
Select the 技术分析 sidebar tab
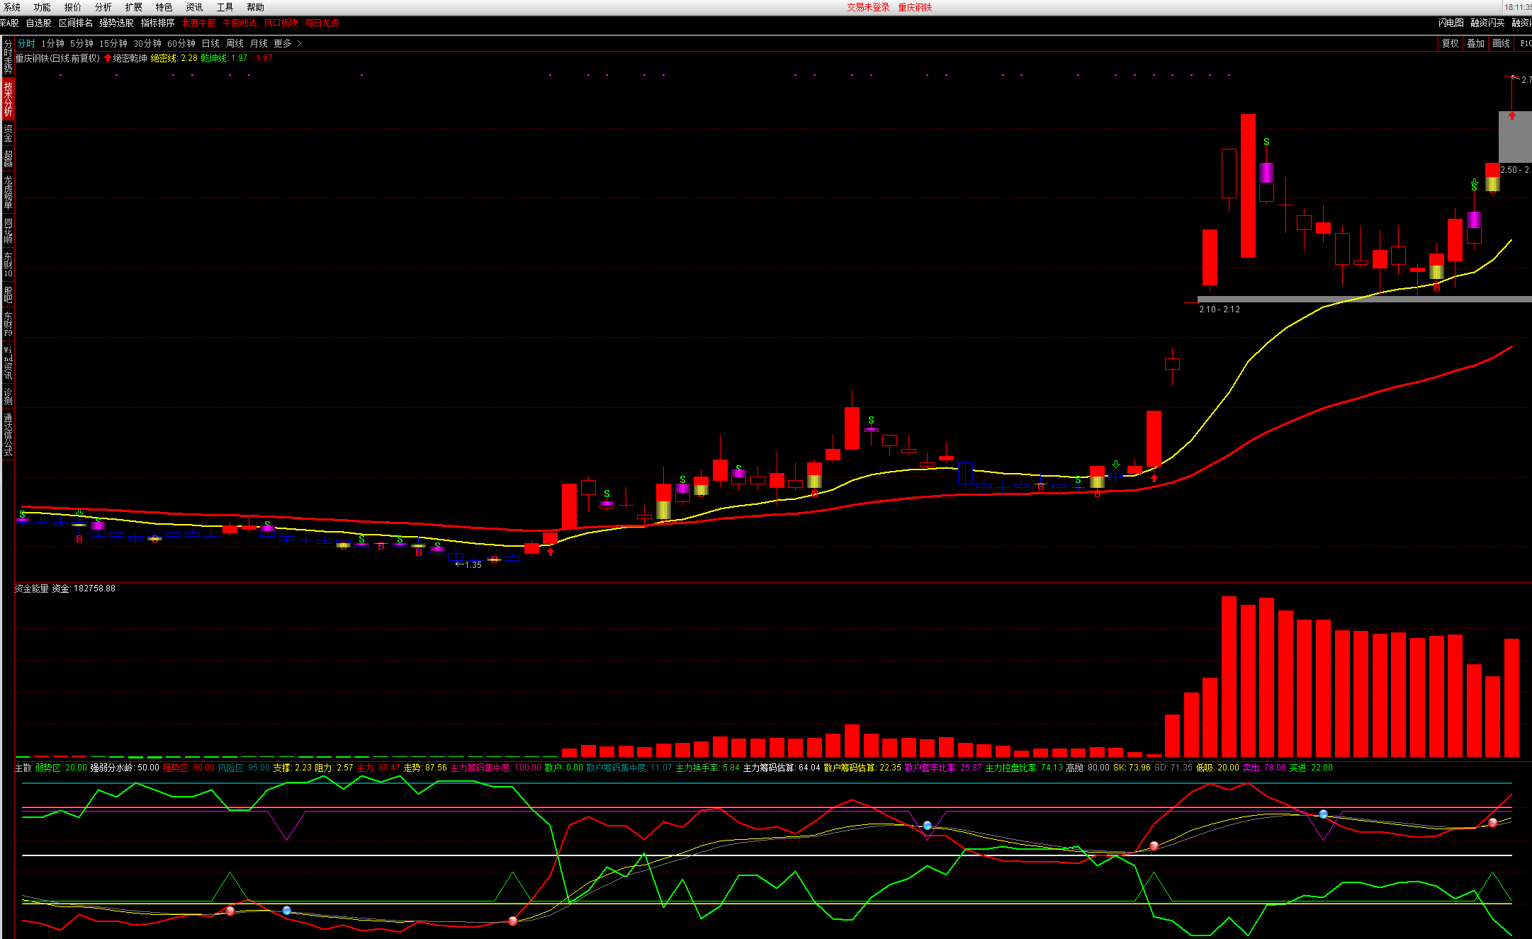[x=8, y=98]
